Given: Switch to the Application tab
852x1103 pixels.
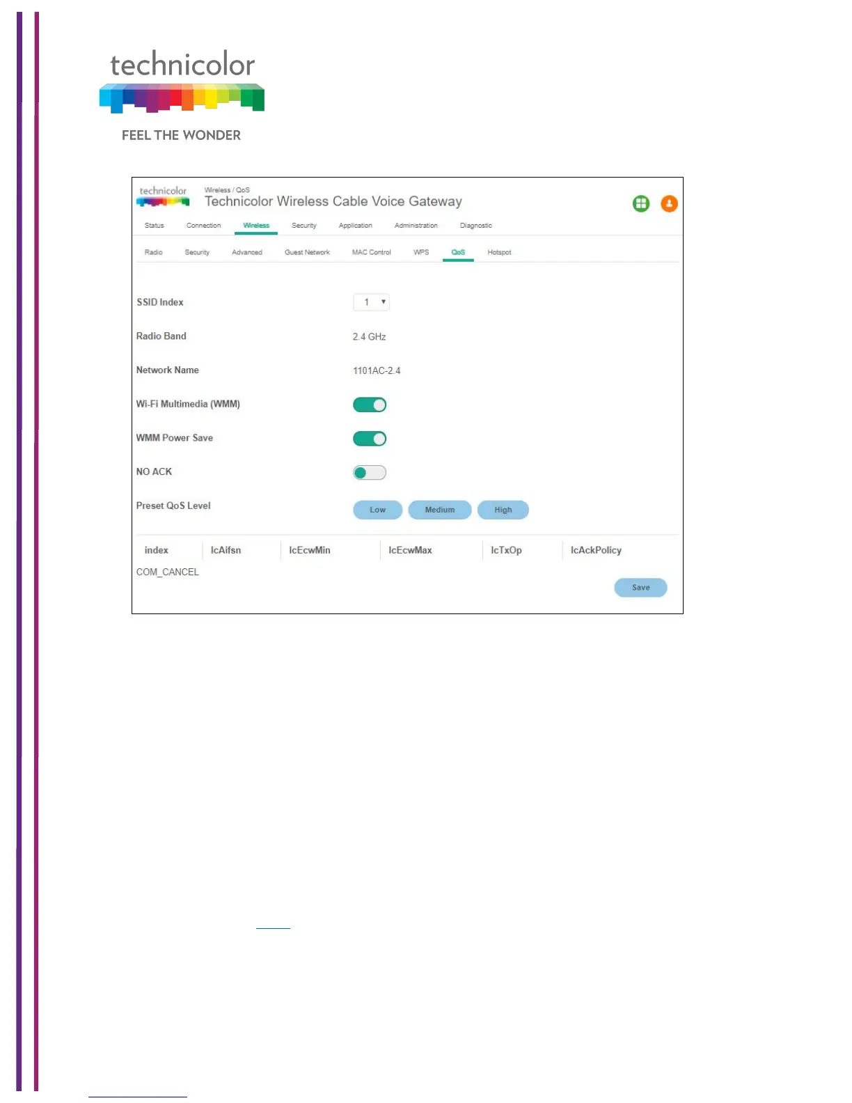Looking at the screenshot, I should (x=356, y=226).
